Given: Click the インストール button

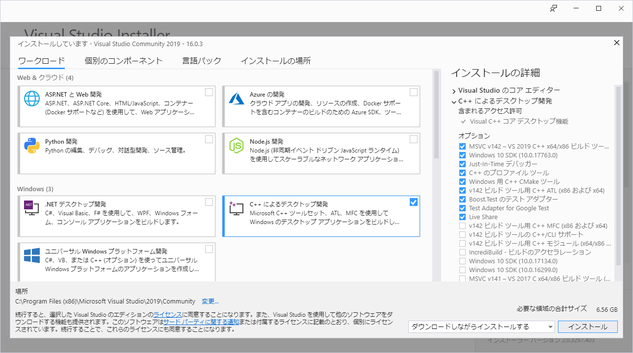Looking at the screenshot, I should [x=587, y=327].
